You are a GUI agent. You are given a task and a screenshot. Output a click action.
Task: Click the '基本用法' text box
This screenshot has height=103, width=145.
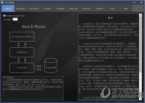(33, 88)
